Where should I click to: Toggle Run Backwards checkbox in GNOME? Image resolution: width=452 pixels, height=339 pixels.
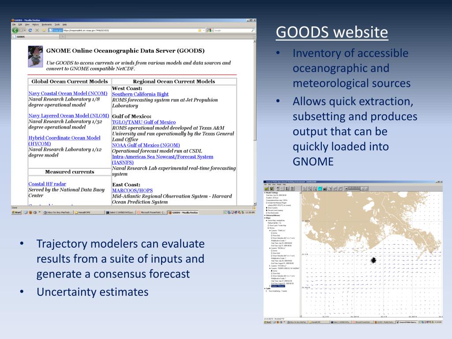[x=267, y=213]
